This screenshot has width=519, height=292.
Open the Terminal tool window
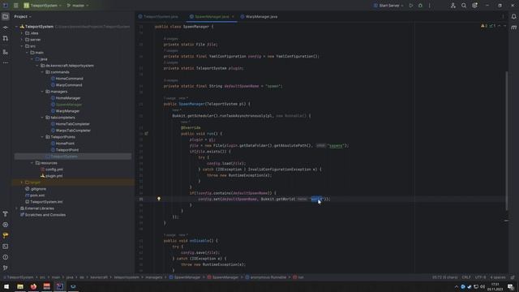click(6, 247)
